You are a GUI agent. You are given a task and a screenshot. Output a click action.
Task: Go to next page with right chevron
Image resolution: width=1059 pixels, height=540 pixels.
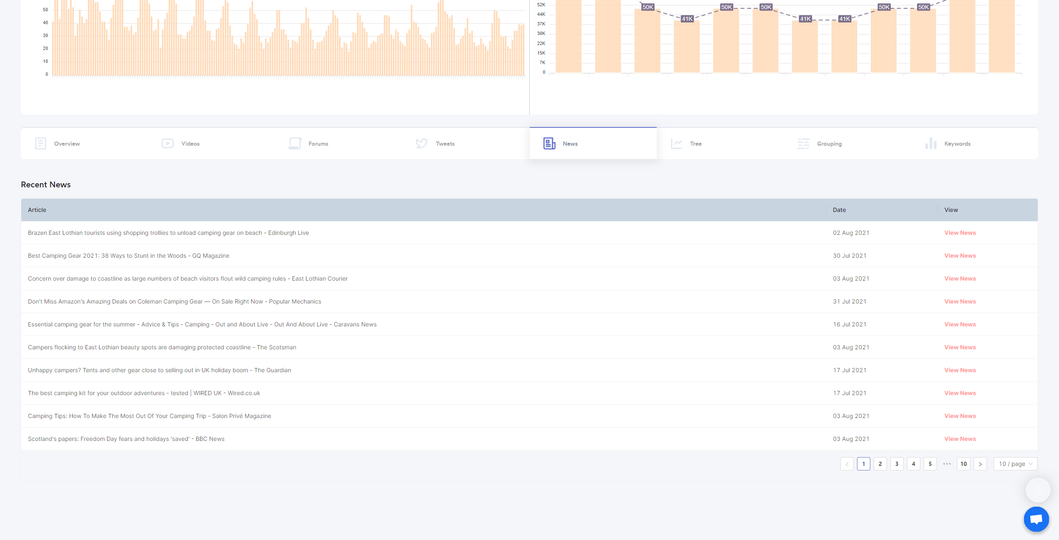(x=980, y=464)
